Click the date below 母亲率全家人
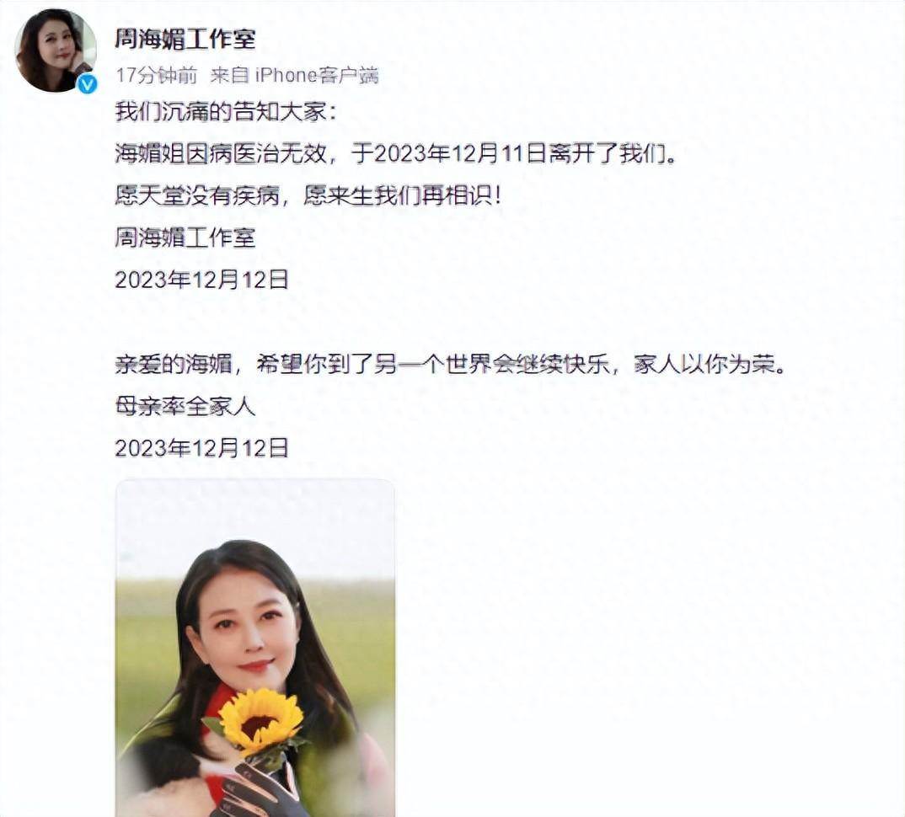 (201, 448)
